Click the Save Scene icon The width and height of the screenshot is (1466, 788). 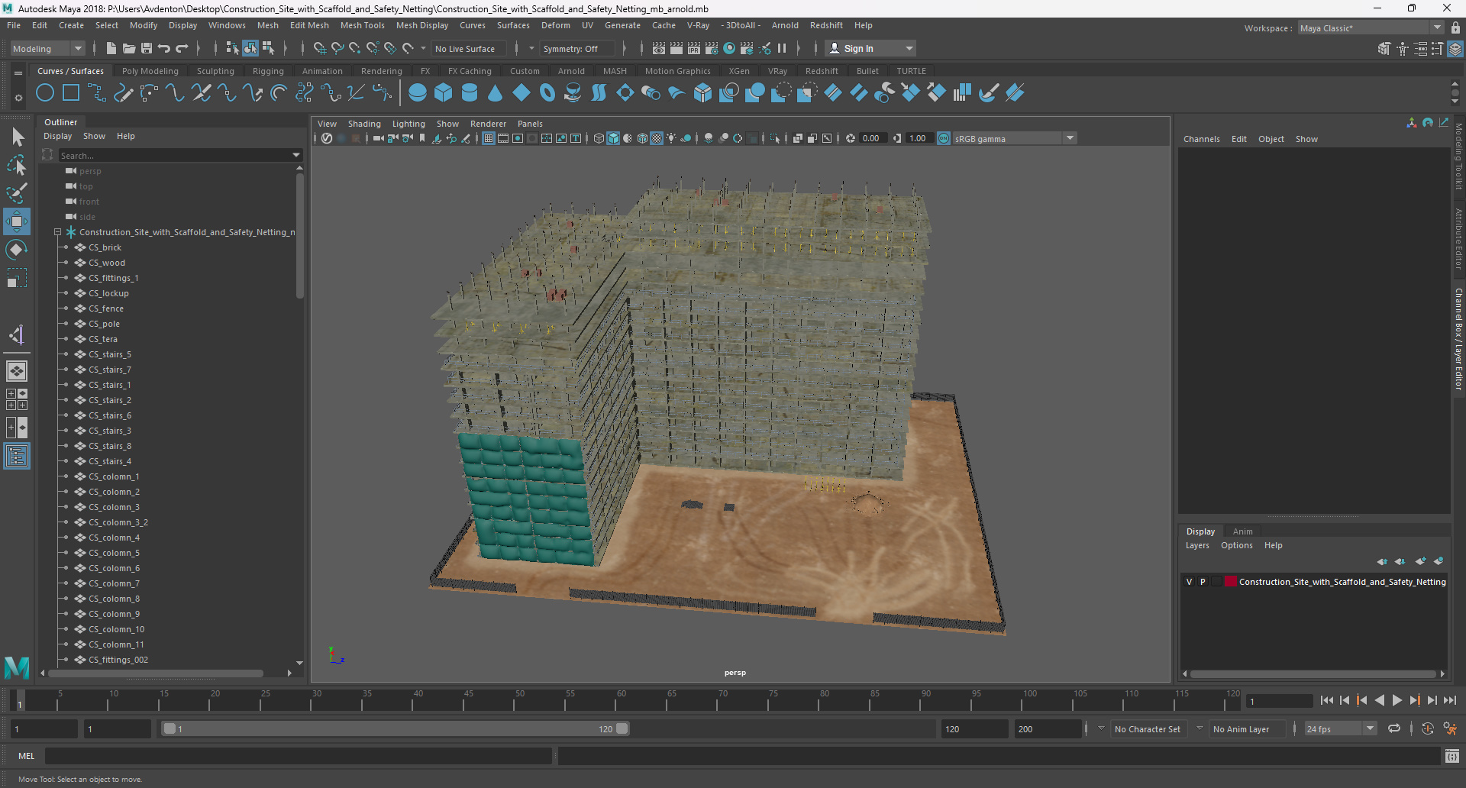point(147,48)
